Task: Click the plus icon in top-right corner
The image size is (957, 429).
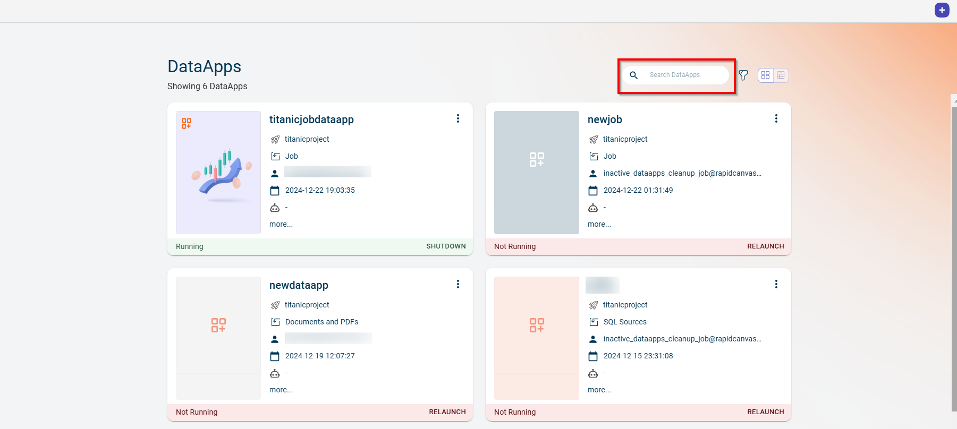Action: (x=942, y=10)
